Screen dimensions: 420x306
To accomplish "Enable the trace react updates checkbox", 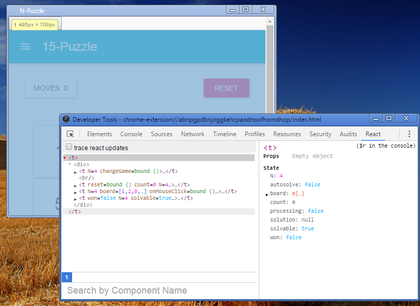I will pos(69,147).
